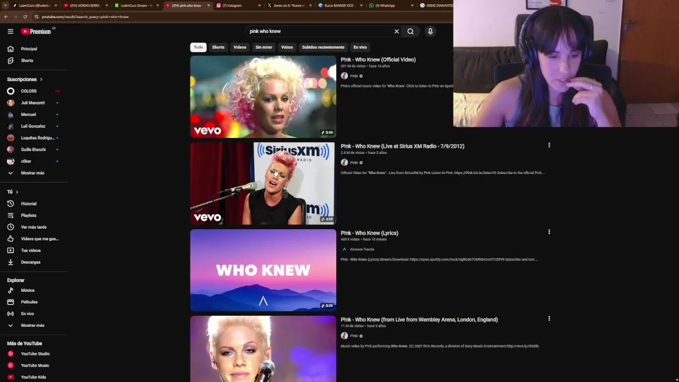Open the Tú section chevron
Image resolution: width=679 pixels, height=382 pixels.
17,192
